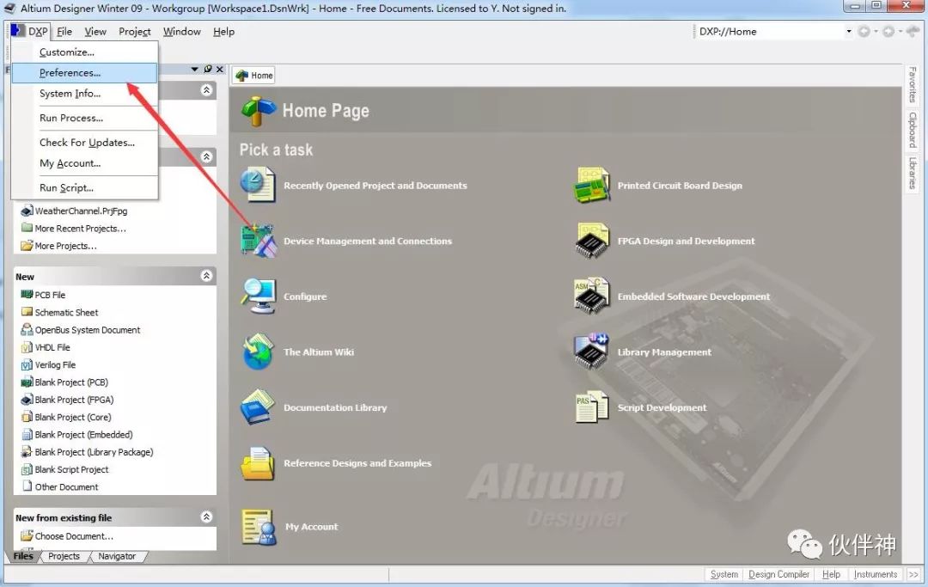Click the Blank Project (Embedded) icon
The image size is (928, 587).
(x=27, y=434)
